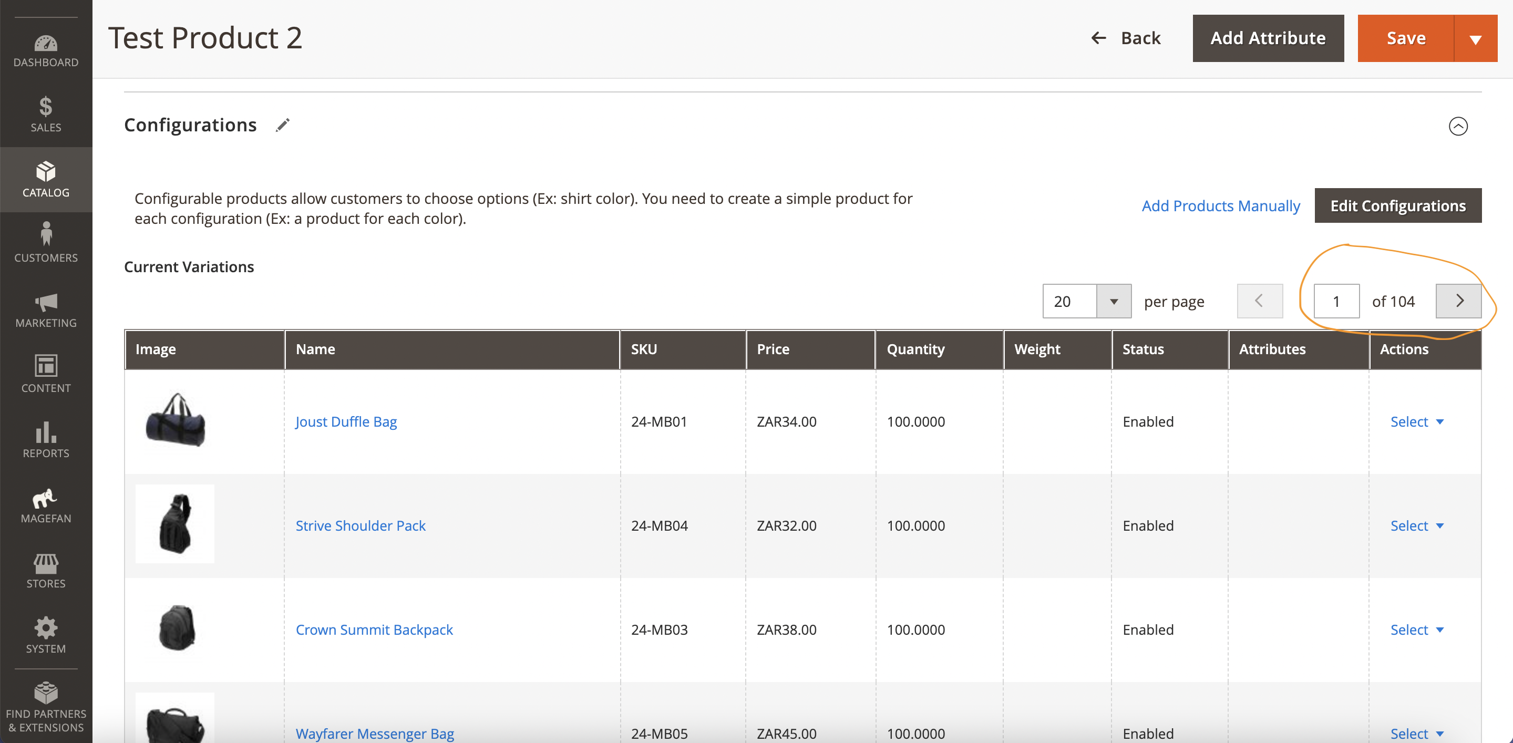Open Select dropdown for Strive Shoulder Pack
This screenshot has height=743, width=1513.
coord(1416,525)
